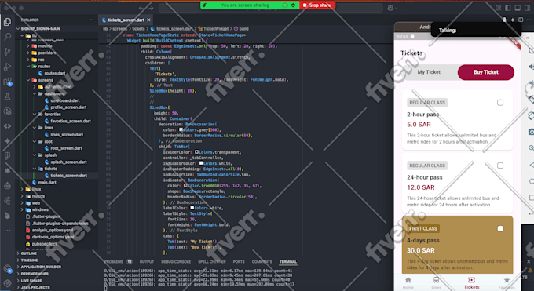Go to Home in app bottom navigation
Screen dimensions: 534x291
[x=408, y=283]
